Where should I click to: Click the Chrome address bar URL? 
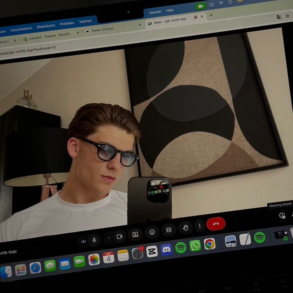(x=28, y=50)
